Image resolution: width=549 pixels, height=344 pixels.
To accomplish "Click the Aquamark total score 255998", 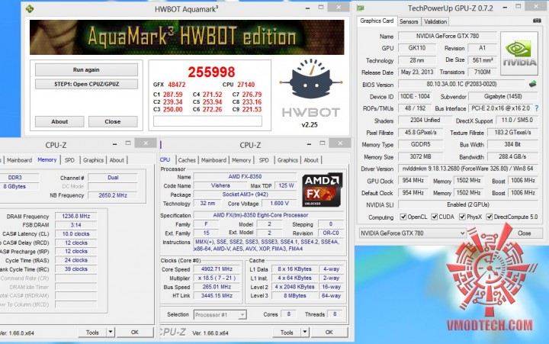I will click(x=211, y=72).
